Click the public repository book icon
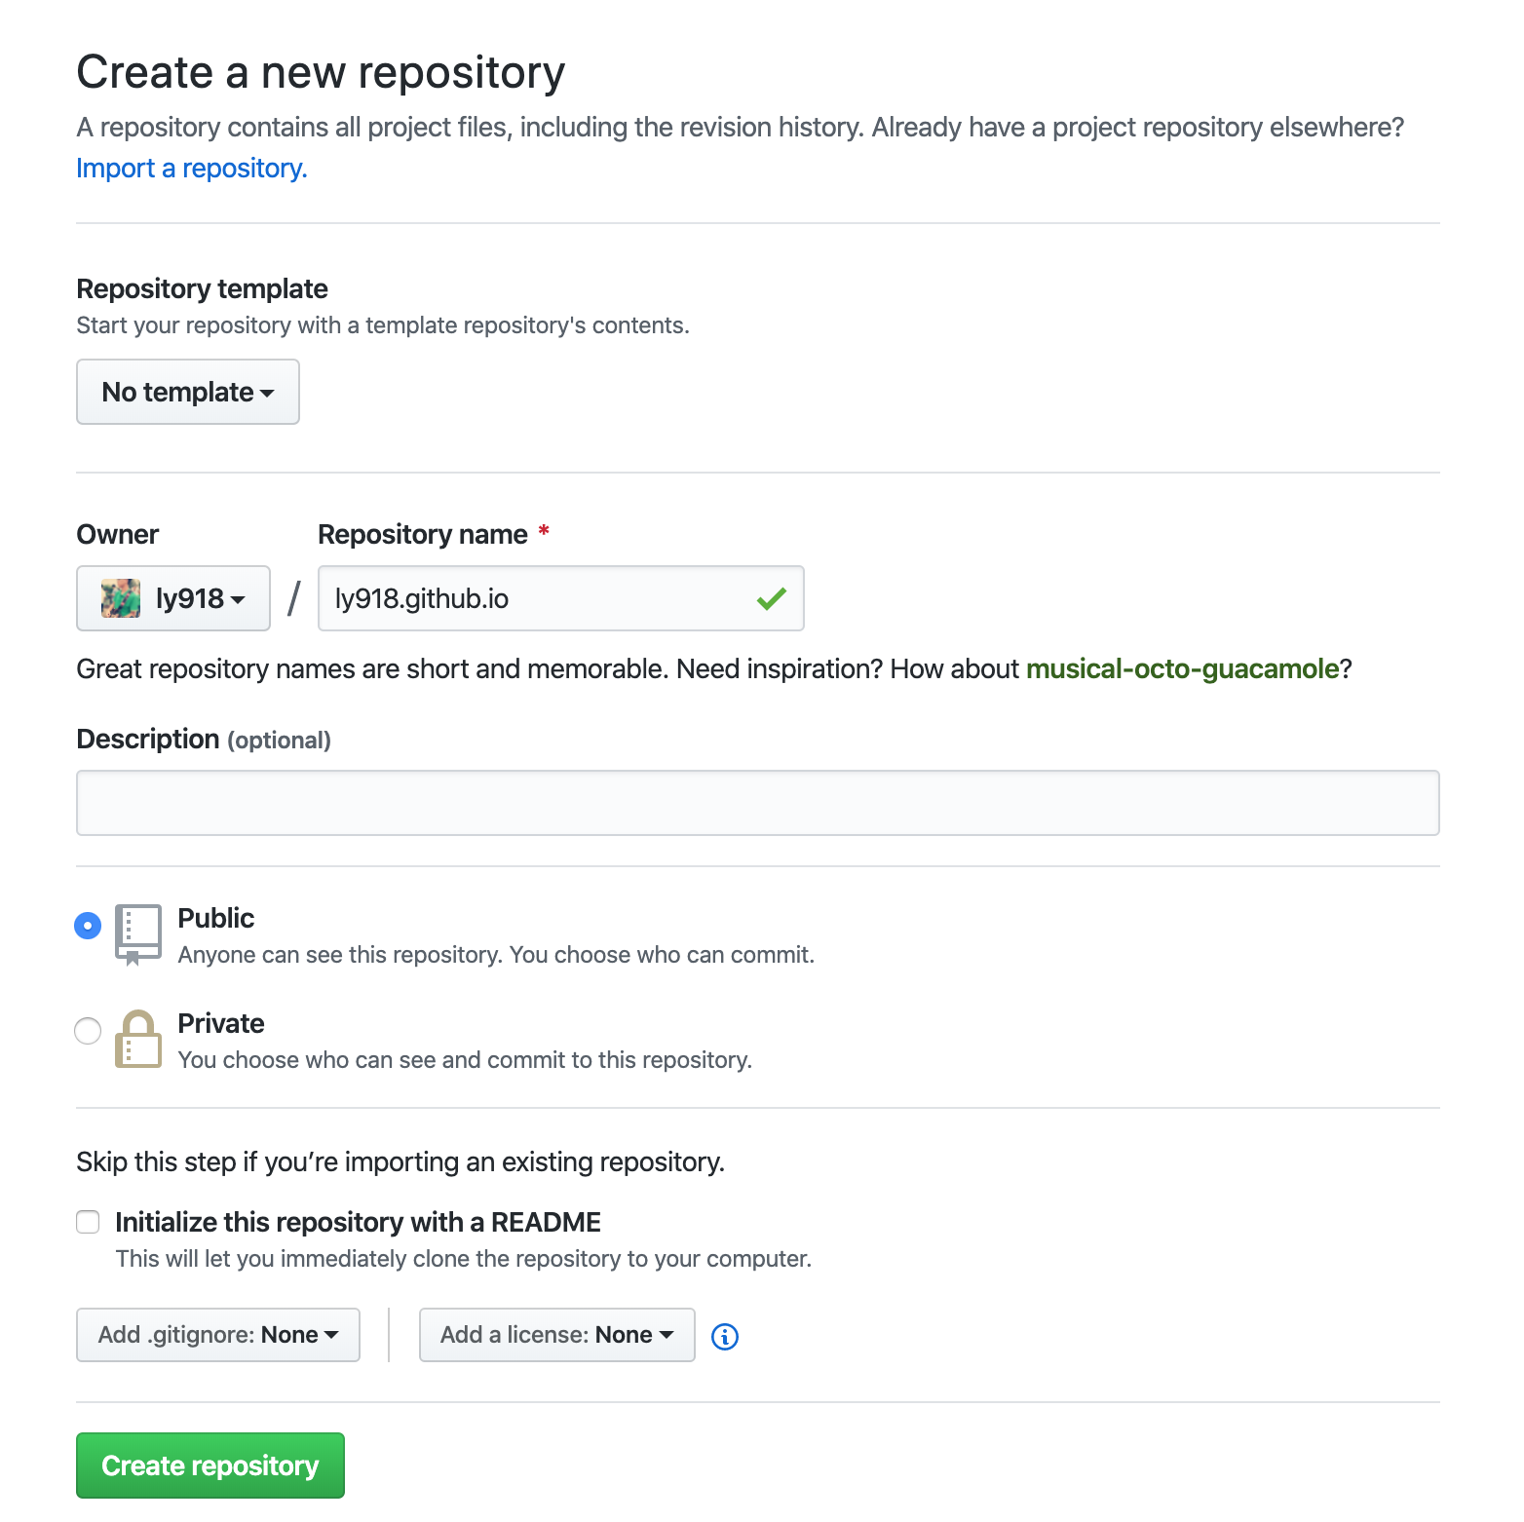Image resolution: width=1524 pixels, height=1522 pixels. [137, 933]
